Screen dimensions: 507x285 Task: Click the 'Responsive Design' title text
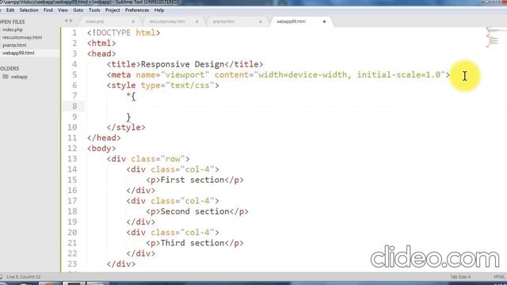pyautogui.click(x=182, y=64)
